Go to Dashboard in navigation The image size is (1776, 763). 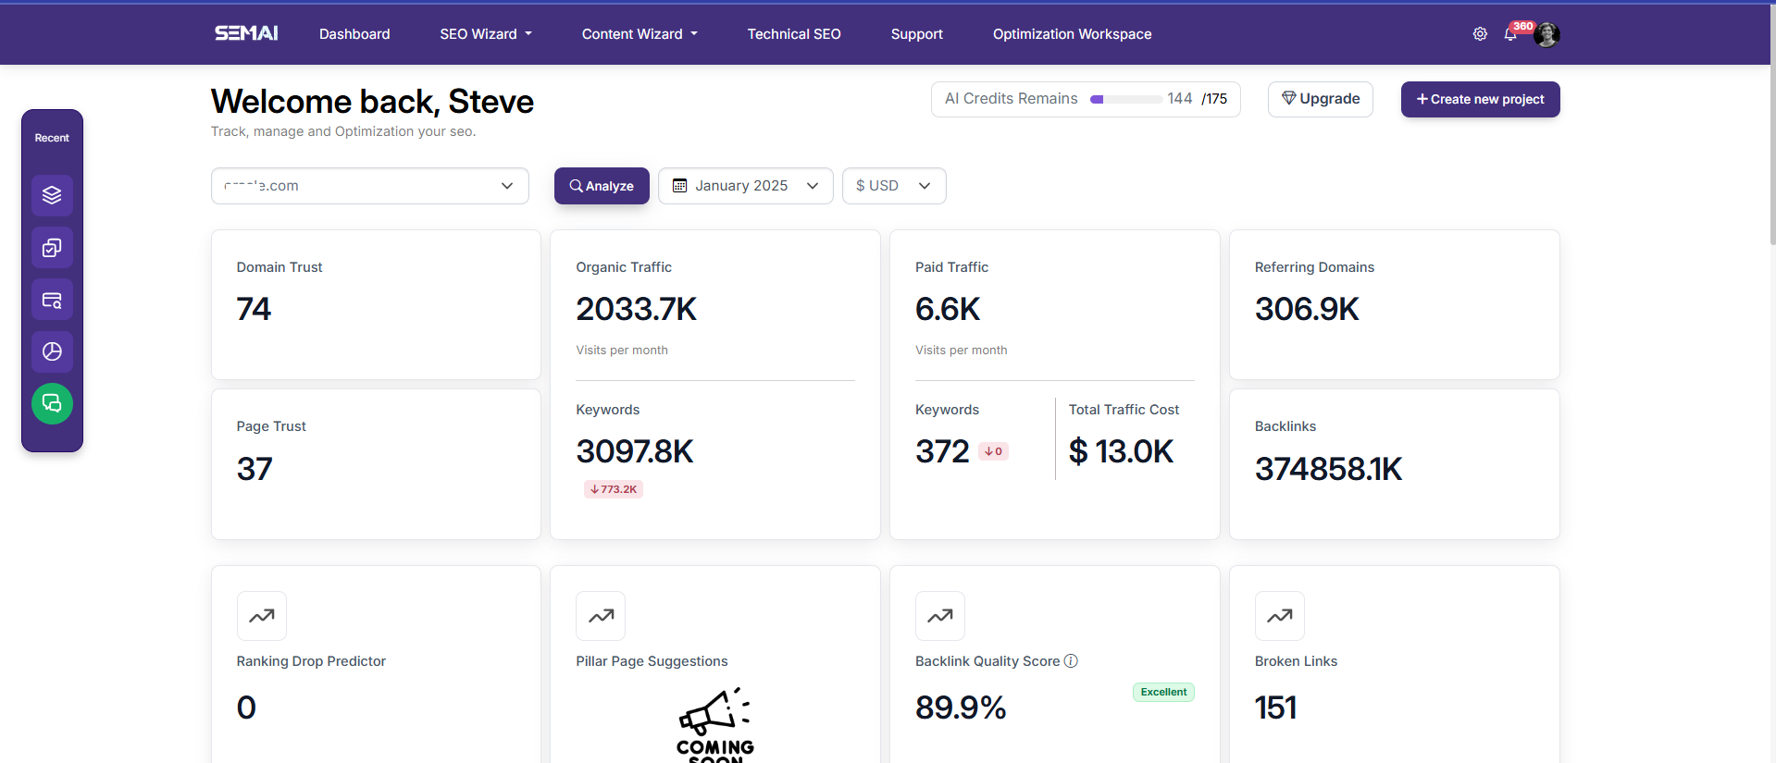pos(354,34)
